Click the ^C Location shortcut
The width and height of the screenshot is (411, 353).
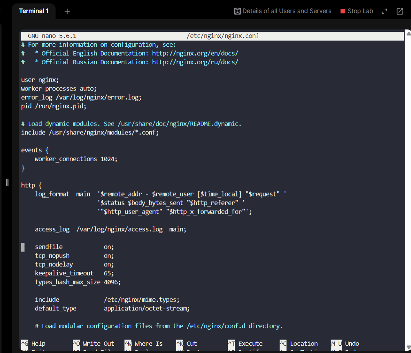(299, 343)
